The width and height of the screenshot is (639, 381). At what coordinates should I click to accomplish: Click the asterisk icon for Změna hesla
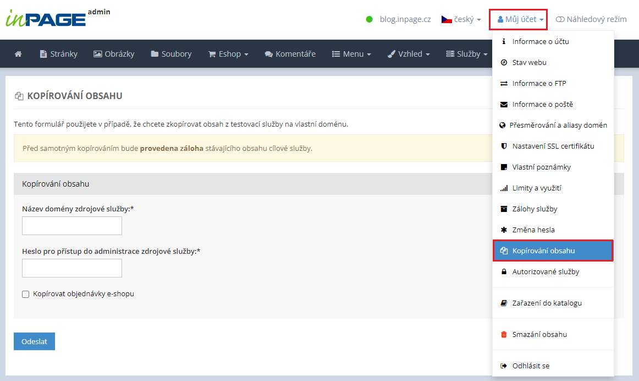pos(503,230)
